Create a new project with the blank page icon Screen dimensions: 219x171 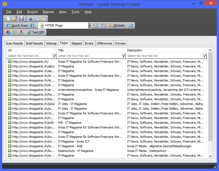[x=9, y=19]
